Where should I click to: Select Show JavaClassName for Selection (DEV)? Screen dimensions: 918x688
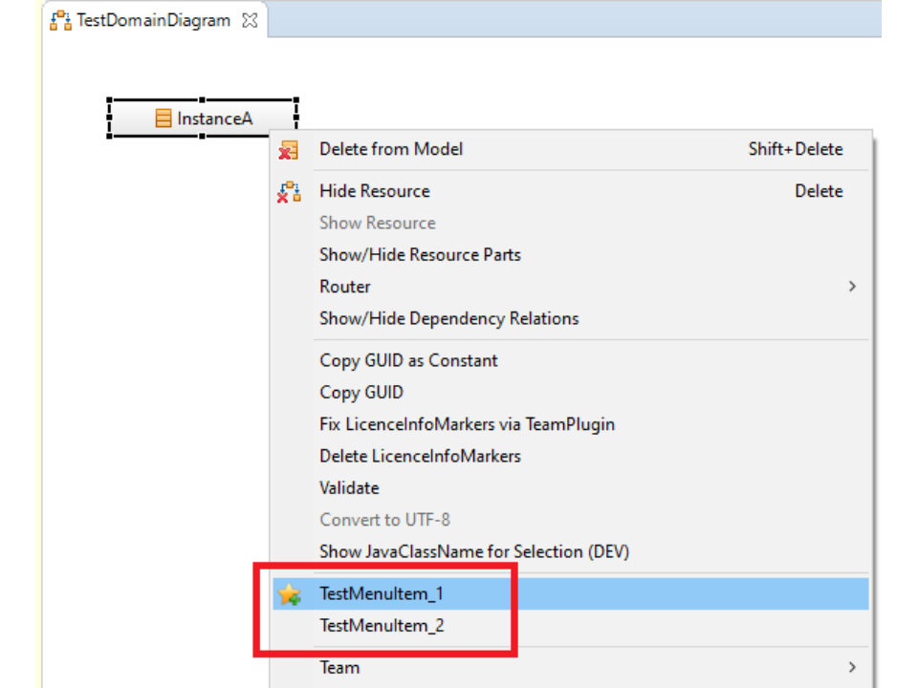click(571, 552)
